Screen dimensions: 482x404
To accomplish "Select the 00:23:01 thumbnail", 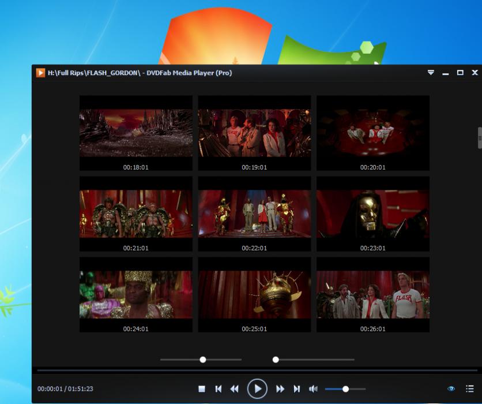I will click(373, 214).
